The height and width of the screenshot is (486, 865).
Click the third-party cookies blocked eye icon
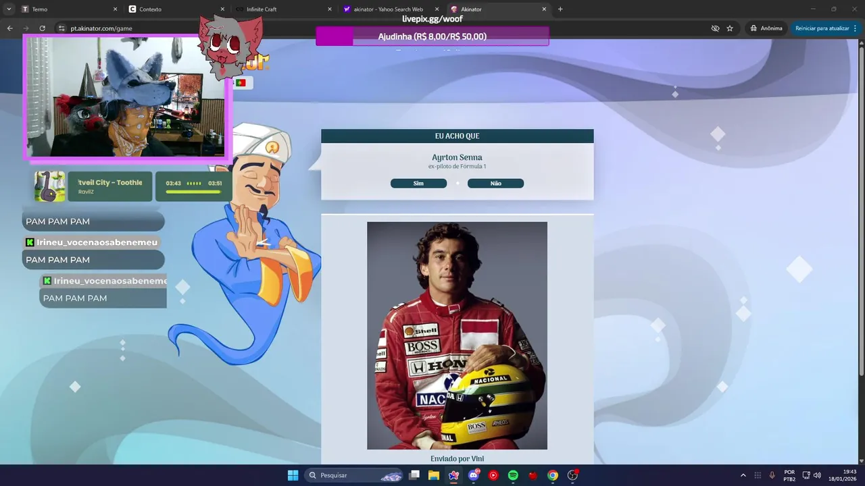pyautogui.click(x=715, y=28)
